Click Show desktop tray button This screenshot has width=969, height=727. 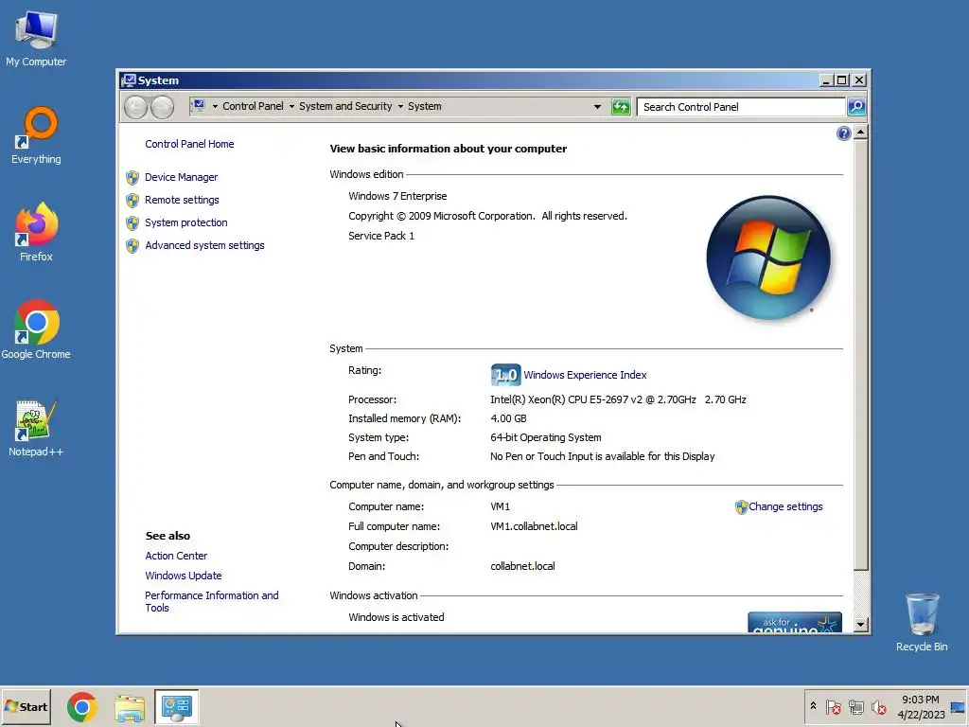click(958, 707)
